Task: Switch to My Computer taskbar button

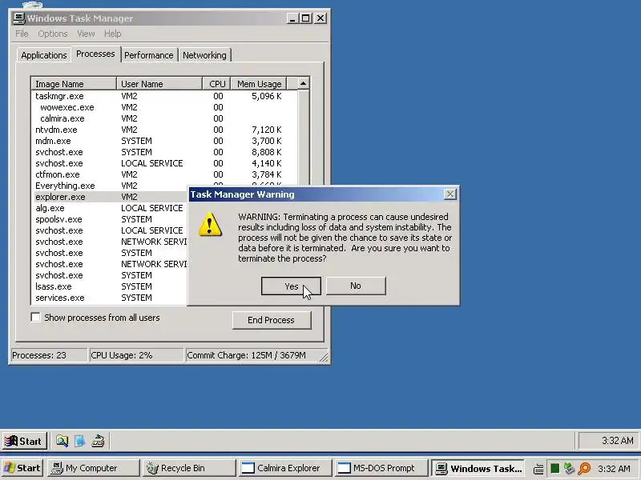Action: 93,468
